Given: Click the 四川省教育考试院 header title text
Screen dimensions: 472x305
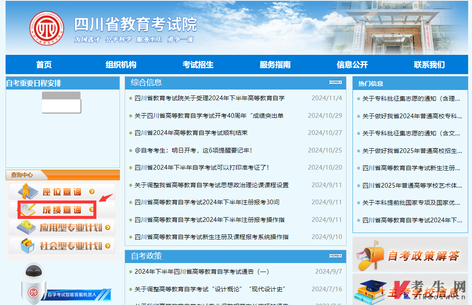Looking at the screenshot, I should pyautogui.click(x=135, y=24).
